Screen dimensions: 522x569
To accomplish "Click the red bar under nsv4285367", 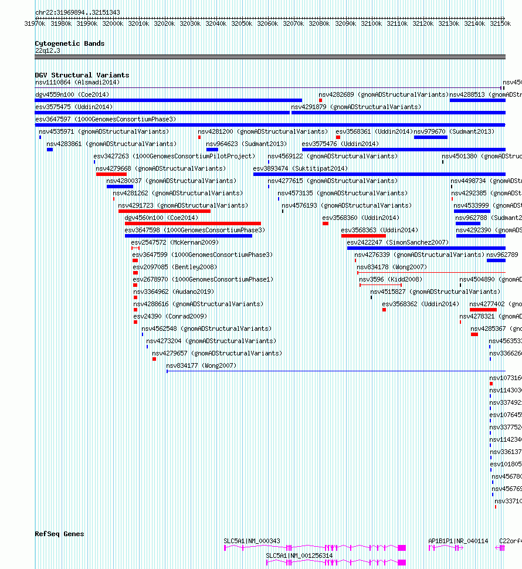I will tap(474, 334).
